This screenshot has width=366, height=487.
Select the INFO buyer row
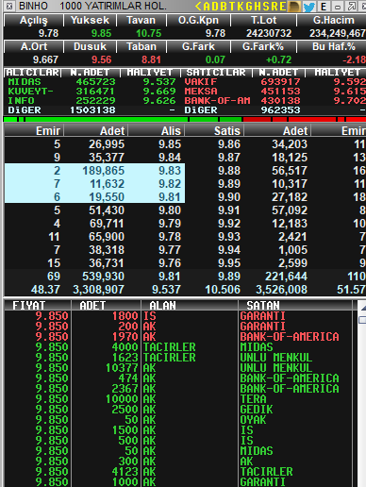tap(91, 101)
